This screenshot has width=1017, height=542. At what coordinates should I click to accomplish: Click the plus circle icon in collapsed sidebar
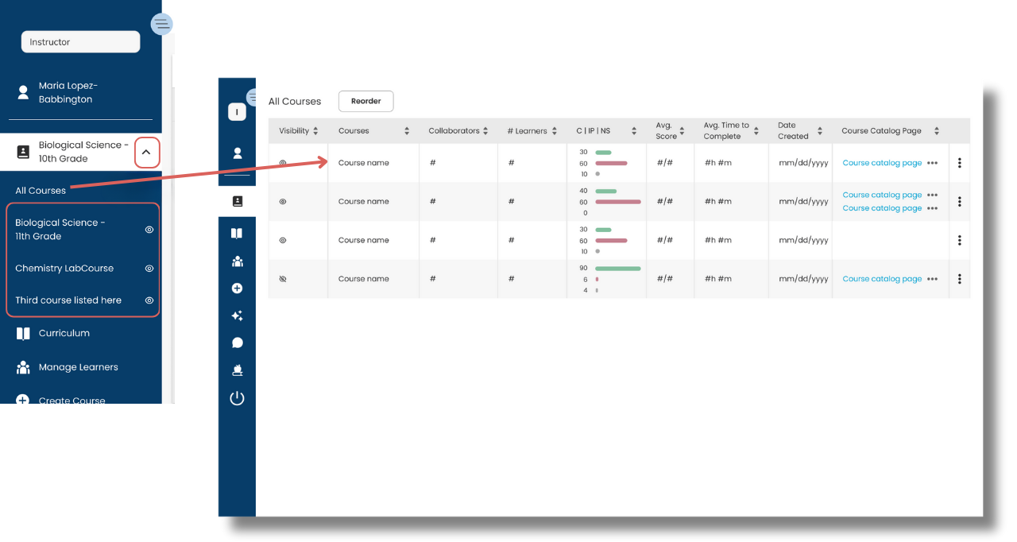pyautogui.click(x=237, y=288)
